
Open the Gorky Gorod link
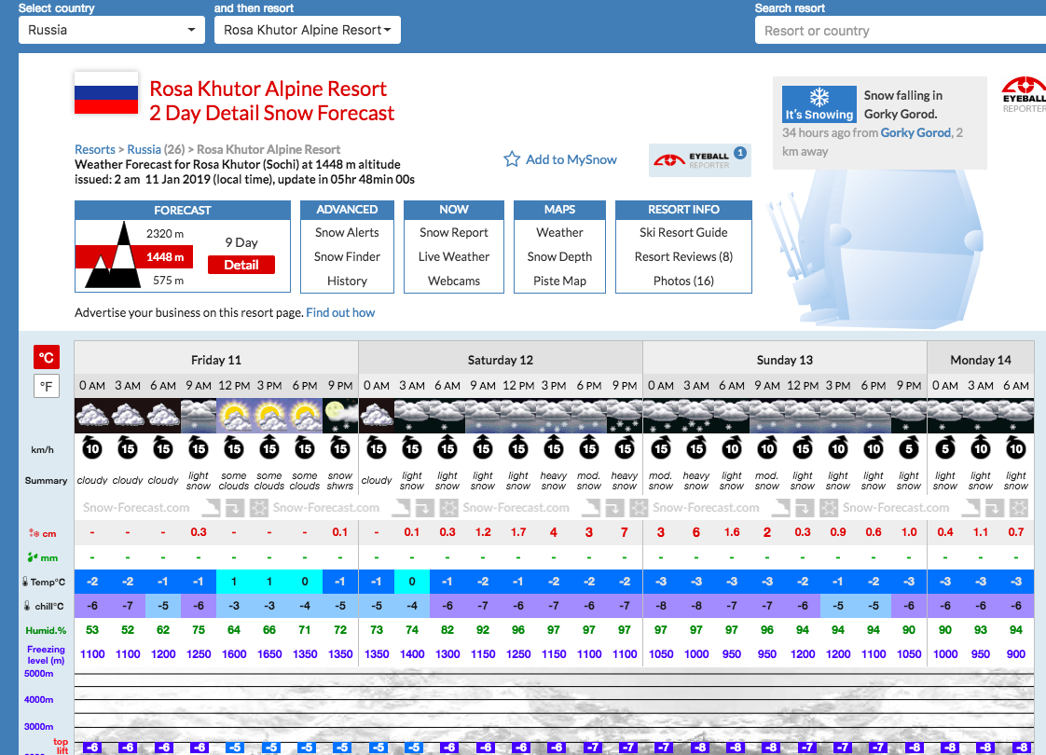[915, 132]
